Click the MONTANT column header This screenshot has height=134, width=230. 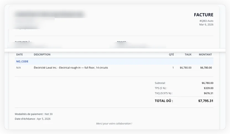click(205, 55)
